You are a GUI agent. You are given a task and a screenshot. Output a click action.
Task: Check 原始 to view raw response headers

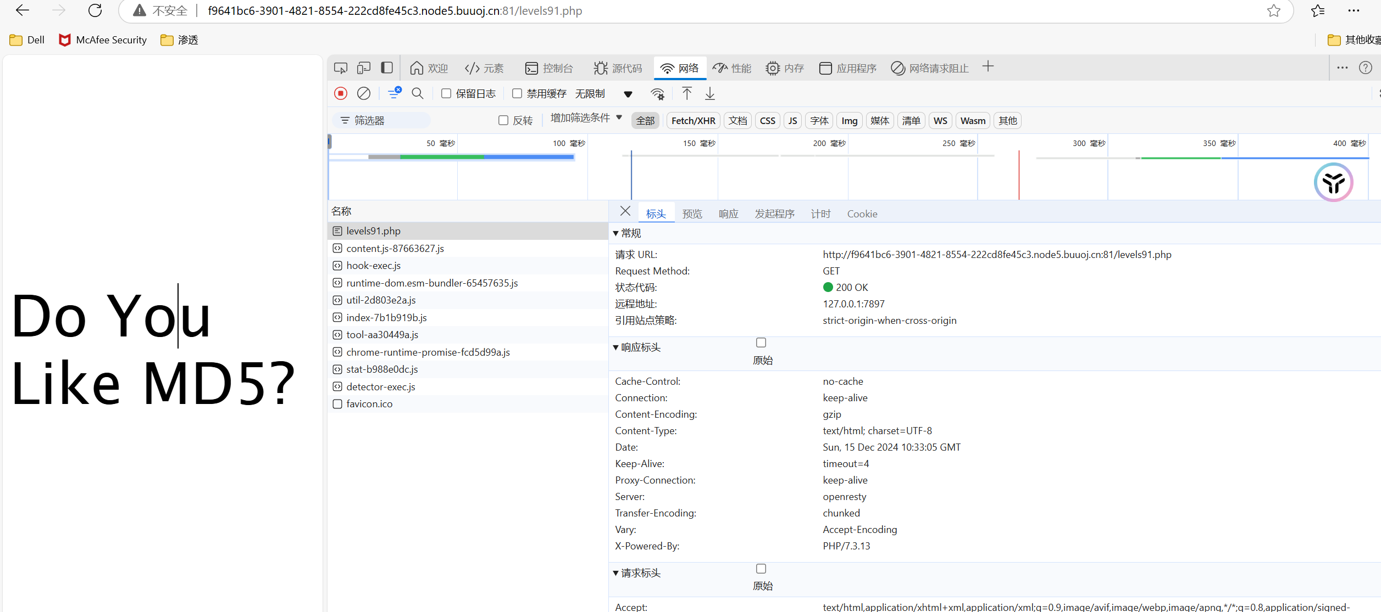coord(761,342)
